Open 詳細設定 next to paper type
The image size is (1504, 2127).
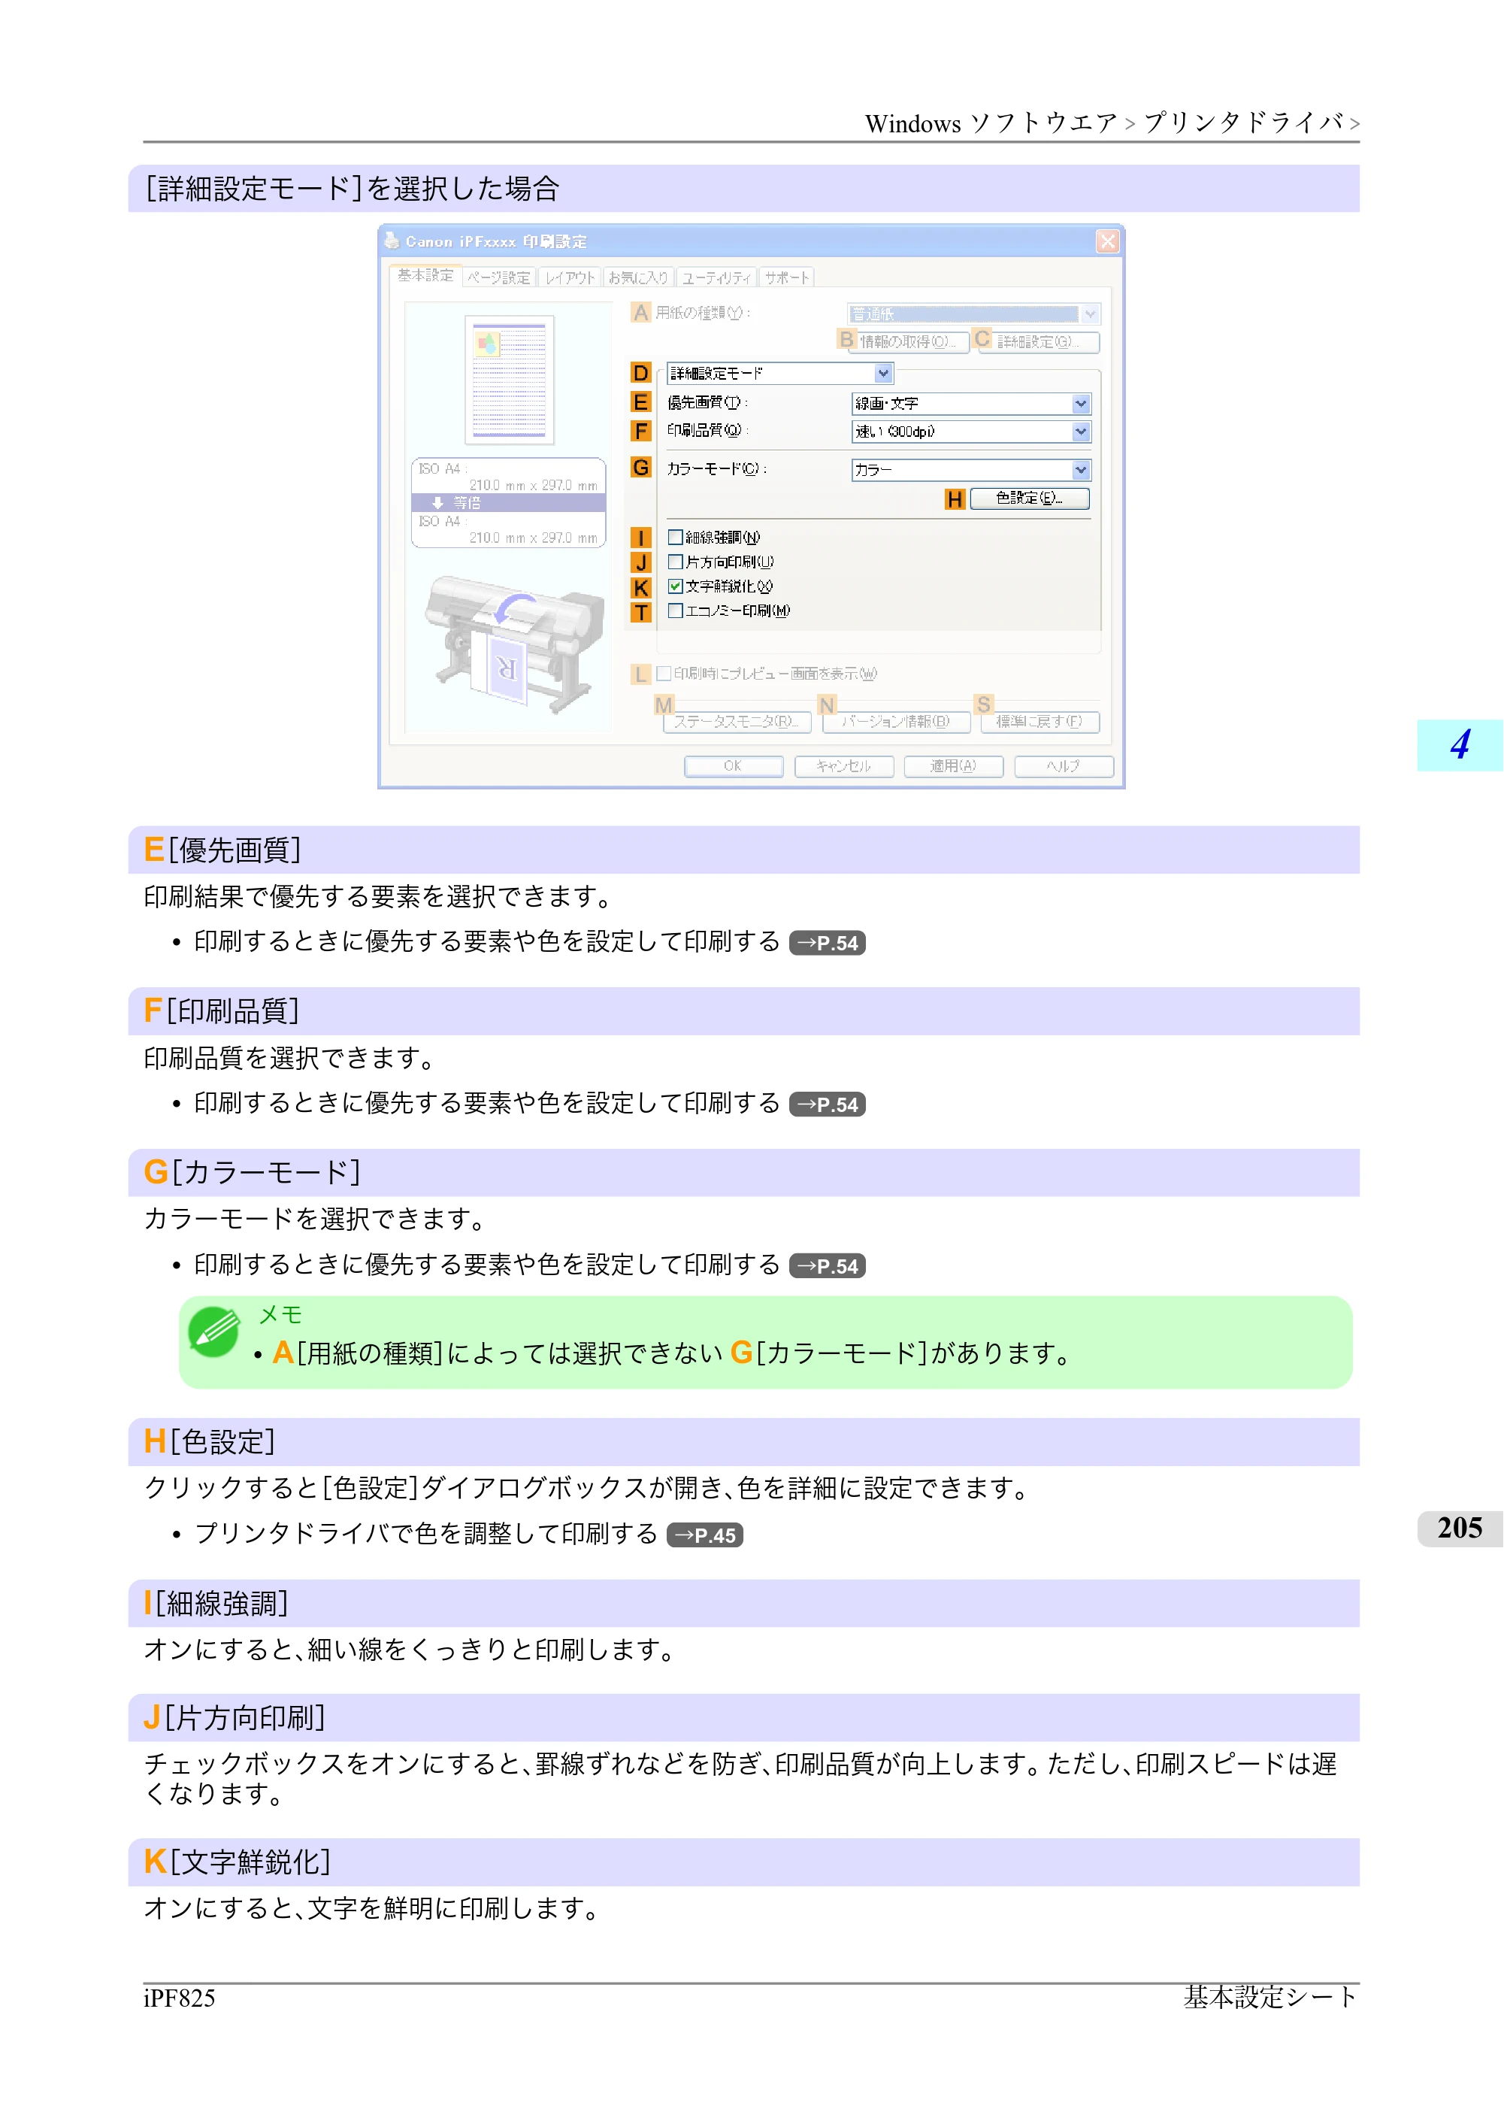[x=1038, y=342]
